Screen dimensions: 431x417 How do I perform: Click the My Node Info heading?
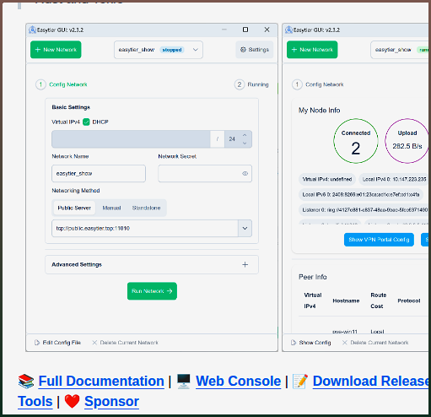point(319,111)
